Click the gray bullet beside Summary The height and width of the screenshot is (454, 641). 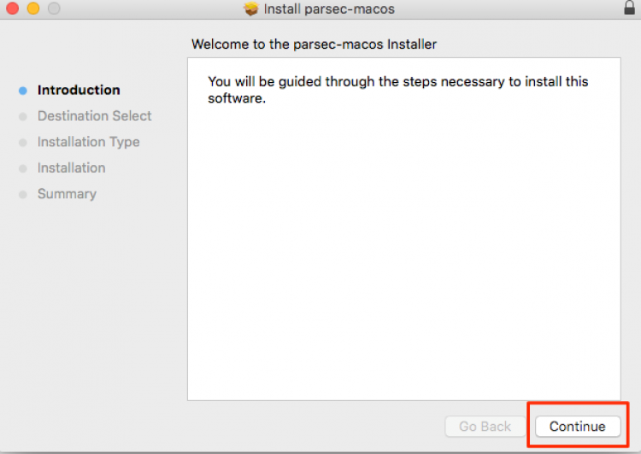click(23, 195)
